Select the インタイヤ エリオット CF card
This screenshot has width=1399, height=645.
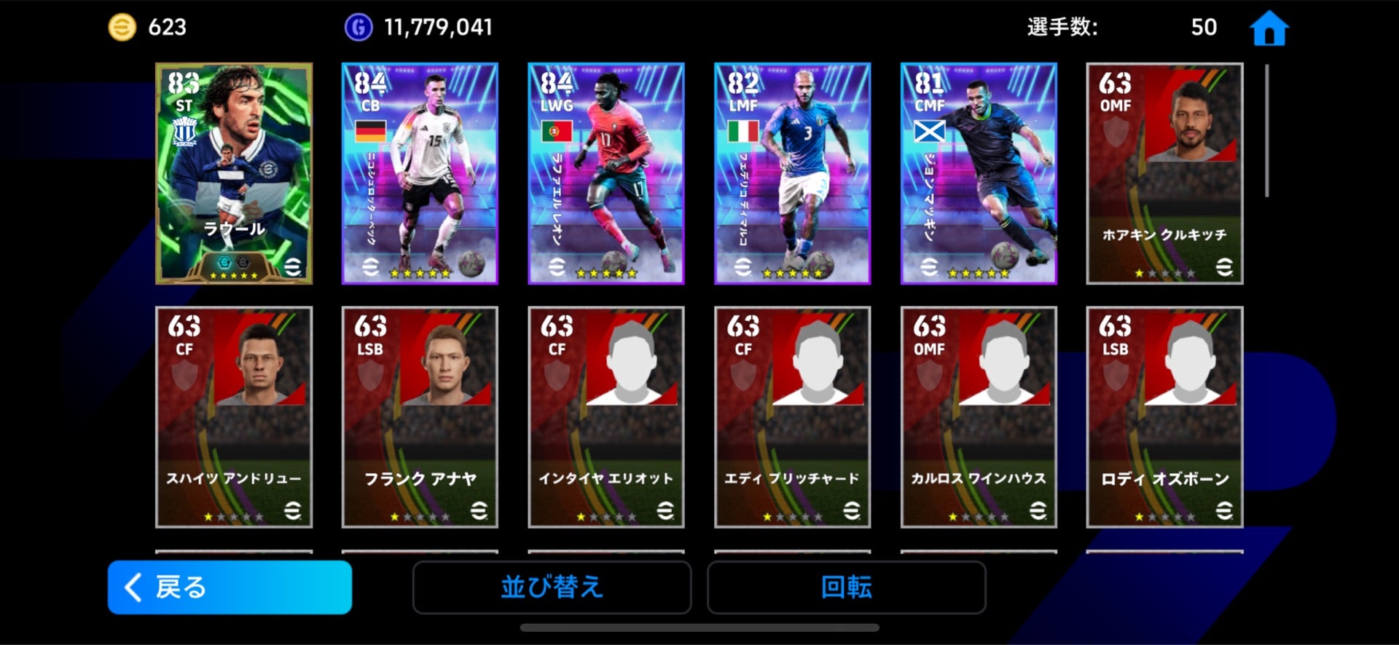(x=606, y=417)
